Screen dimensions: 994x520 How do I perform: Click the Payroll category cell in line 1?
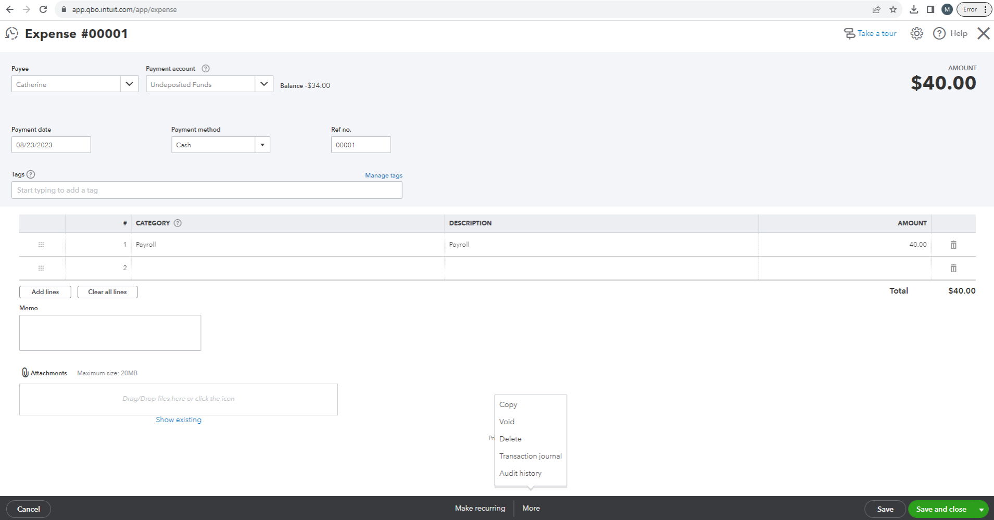[287, 245]
